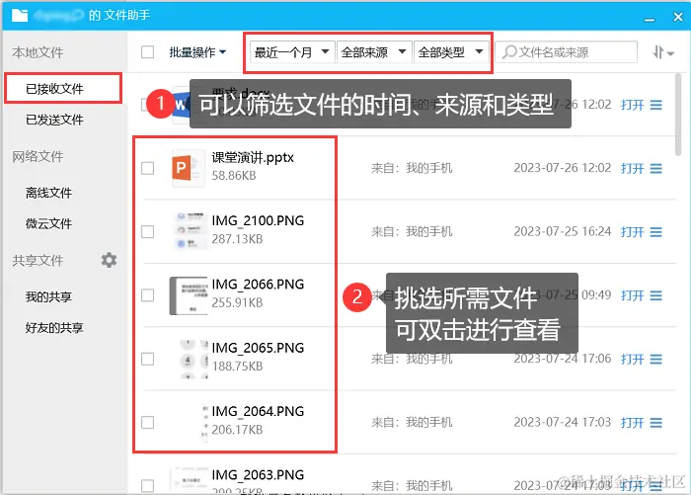Click the vertical scrollbar of file list
Image resolution: width=691 pixels, height=495 pixels.
(x=678, y=115)
